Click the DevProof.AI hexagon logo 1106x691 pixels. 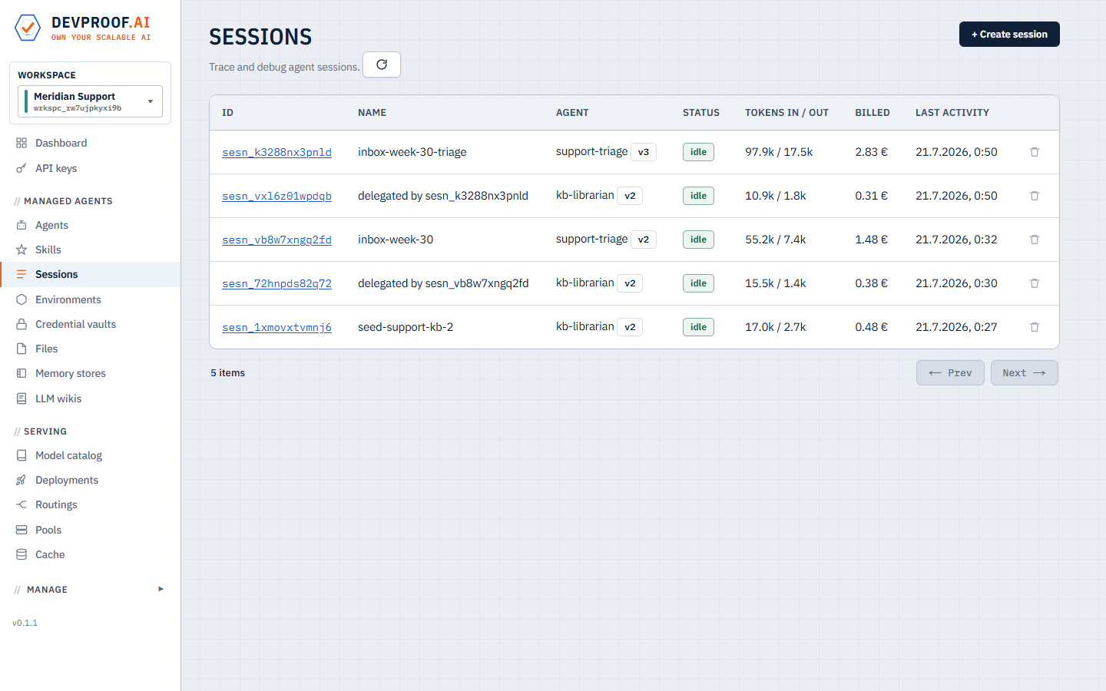[x=28, y=28]
